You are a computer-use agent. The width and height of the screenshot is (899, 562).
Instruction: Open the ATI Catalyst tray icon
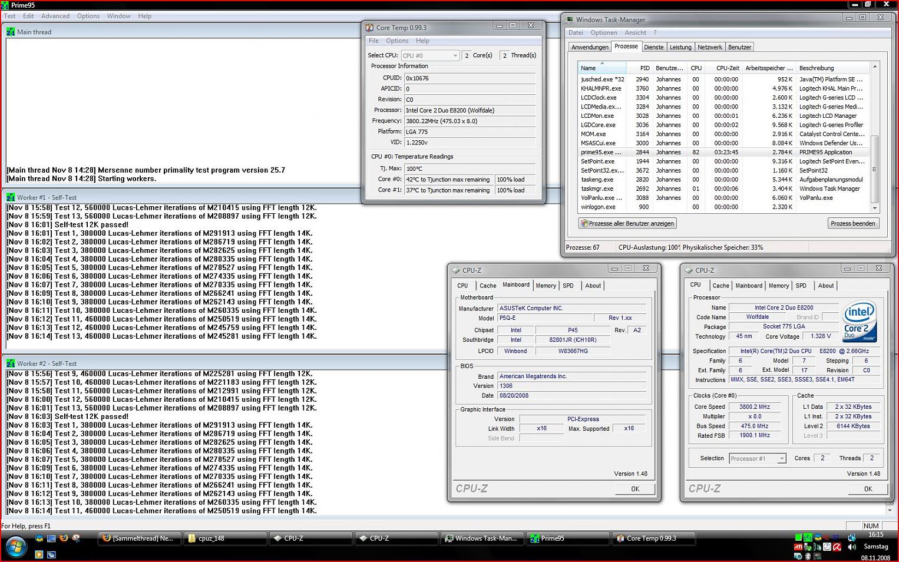point(798,547)
